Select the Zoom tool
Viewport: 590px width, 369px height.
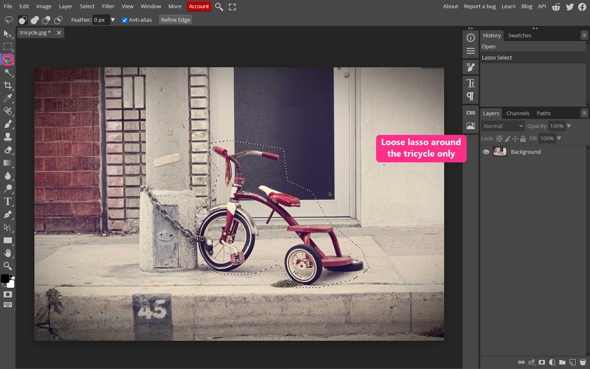tap(8, 266)
